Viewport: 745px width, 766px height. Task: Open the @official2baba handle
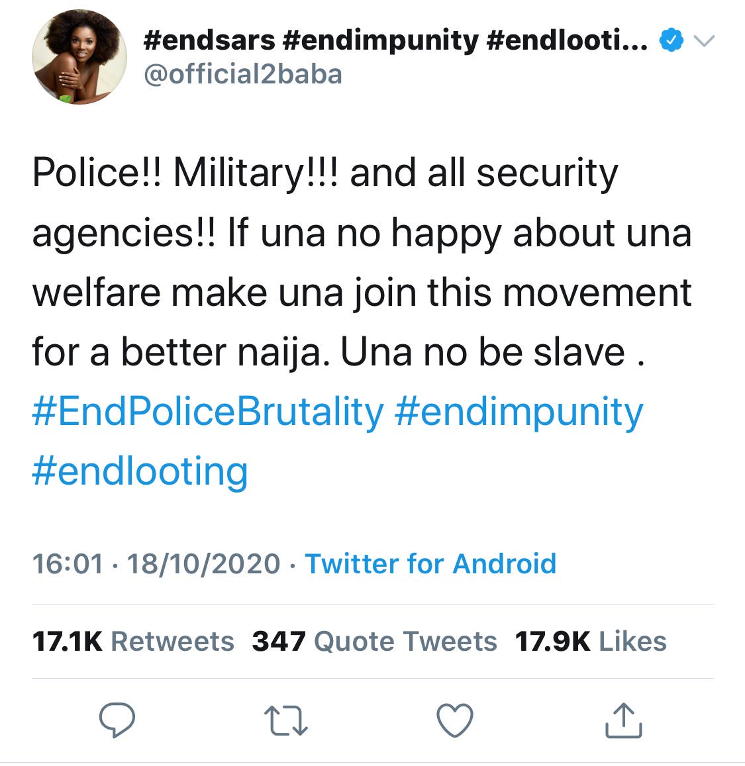pos(242,74)
